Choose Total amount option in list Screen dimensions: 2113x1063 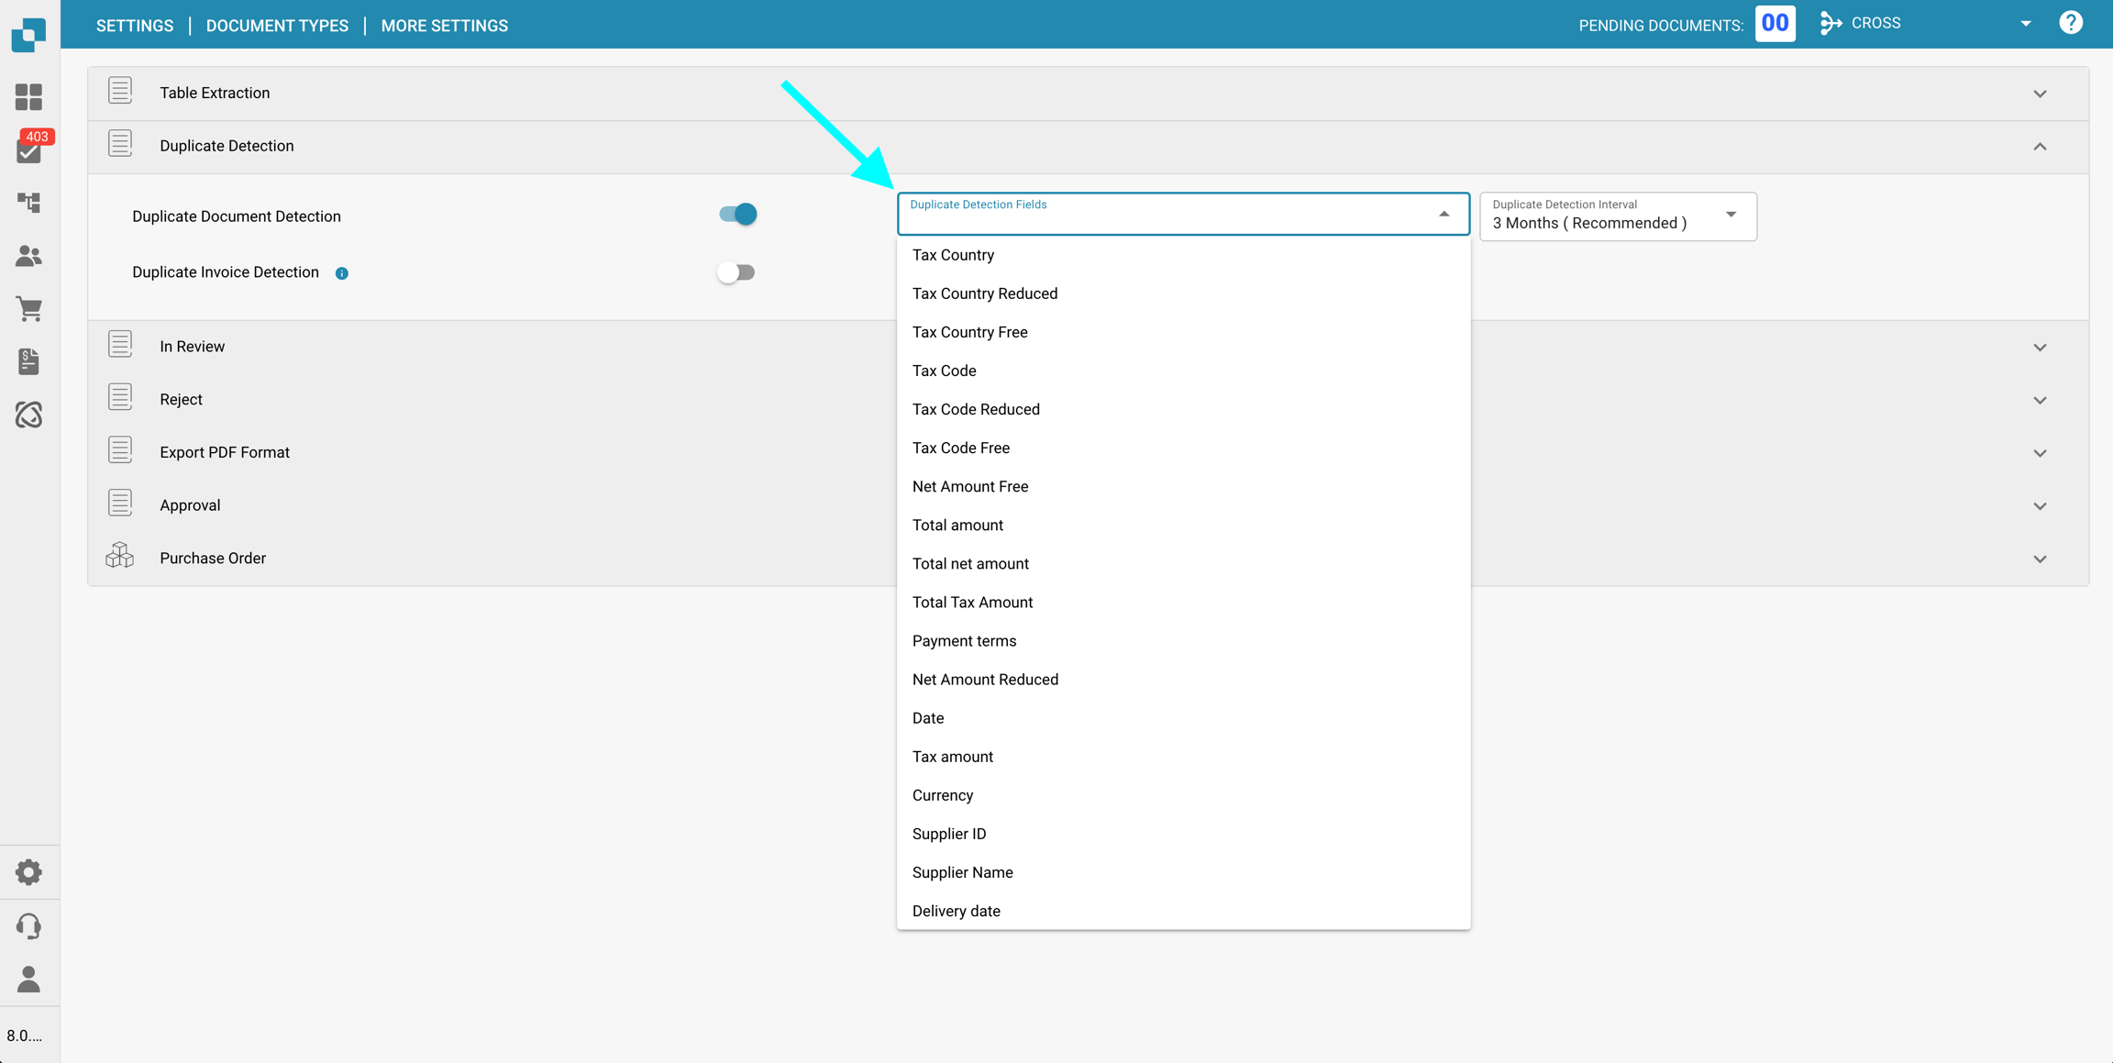pyautogui.click(x=957, y=525)
